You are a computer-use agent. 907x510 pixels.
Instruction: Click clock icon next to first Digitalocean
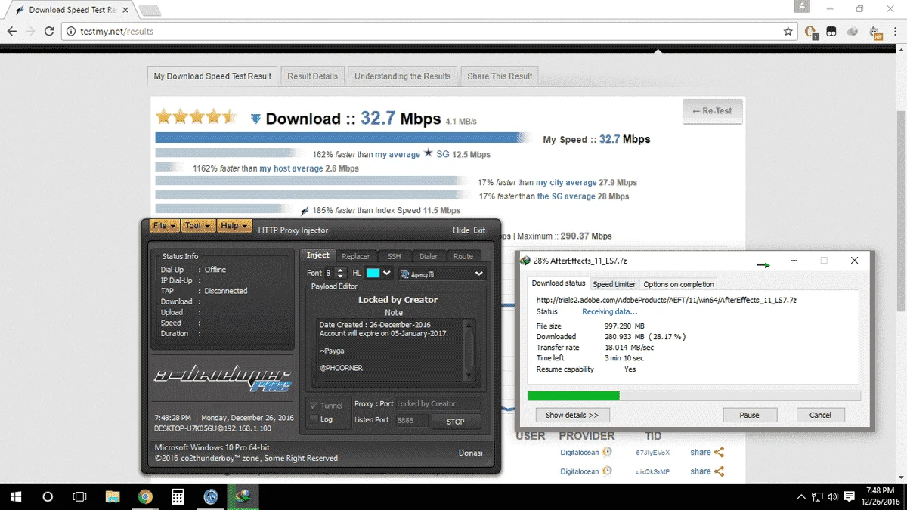click(607, 452)
